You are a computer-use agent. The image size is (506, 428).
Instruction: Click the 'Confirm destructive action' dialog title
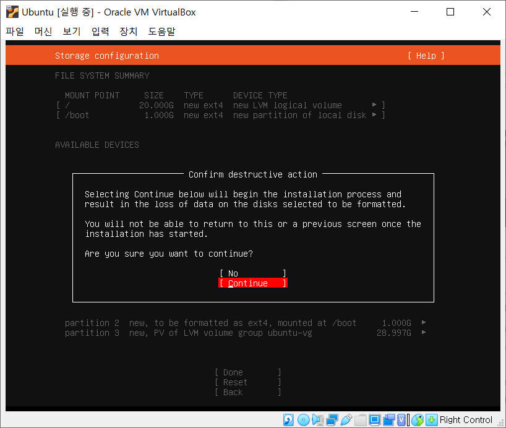(253, 174)
